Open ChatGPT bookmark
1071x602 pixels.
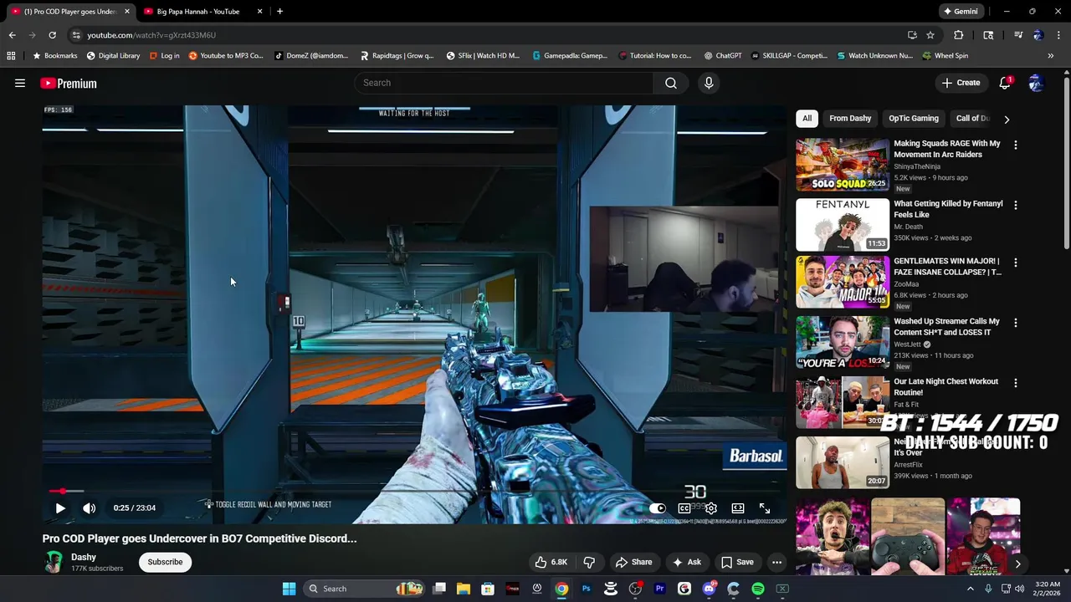pyautogui.click(x=723, y=56)
